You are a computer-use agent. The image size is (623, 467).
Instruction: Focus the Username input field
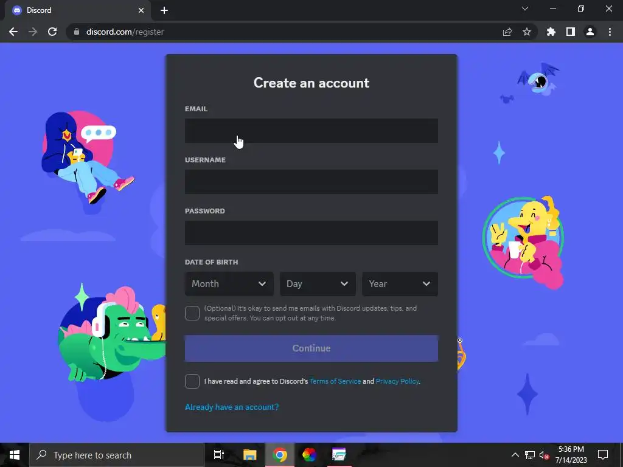(x=311, y=181)
